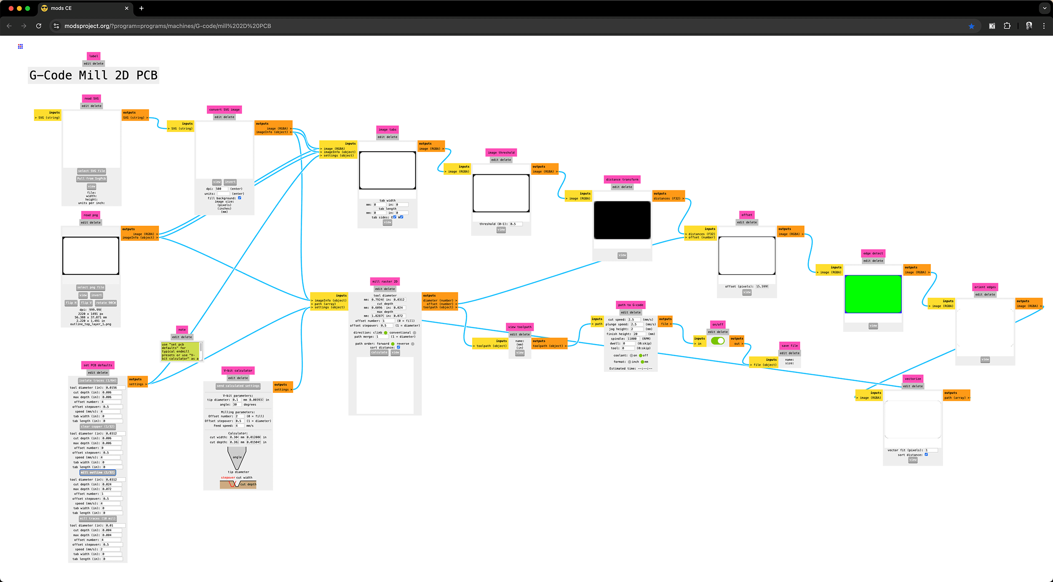Click cut speed field in path to G-code
The image size is (1053, 582).
pyautogui.click(x=634, y=320)
